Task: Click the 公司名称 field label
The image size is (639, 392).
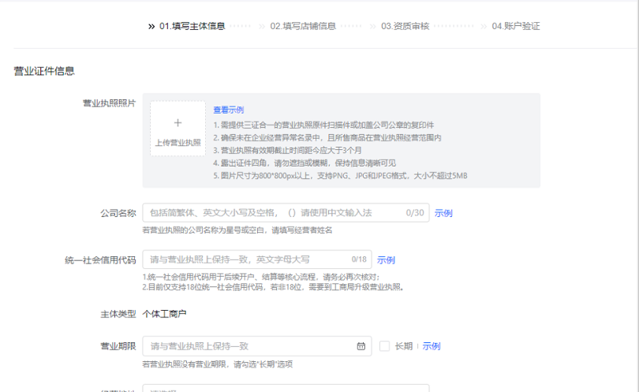Action: click(x=118, y=213)
